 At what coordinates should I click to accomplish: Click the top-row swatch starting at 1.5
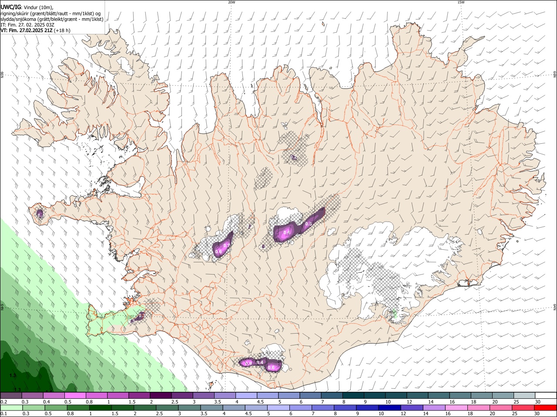(x=139, y=396)
